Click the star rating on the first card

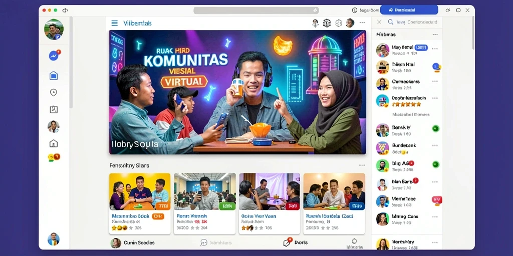click(122, 228)
